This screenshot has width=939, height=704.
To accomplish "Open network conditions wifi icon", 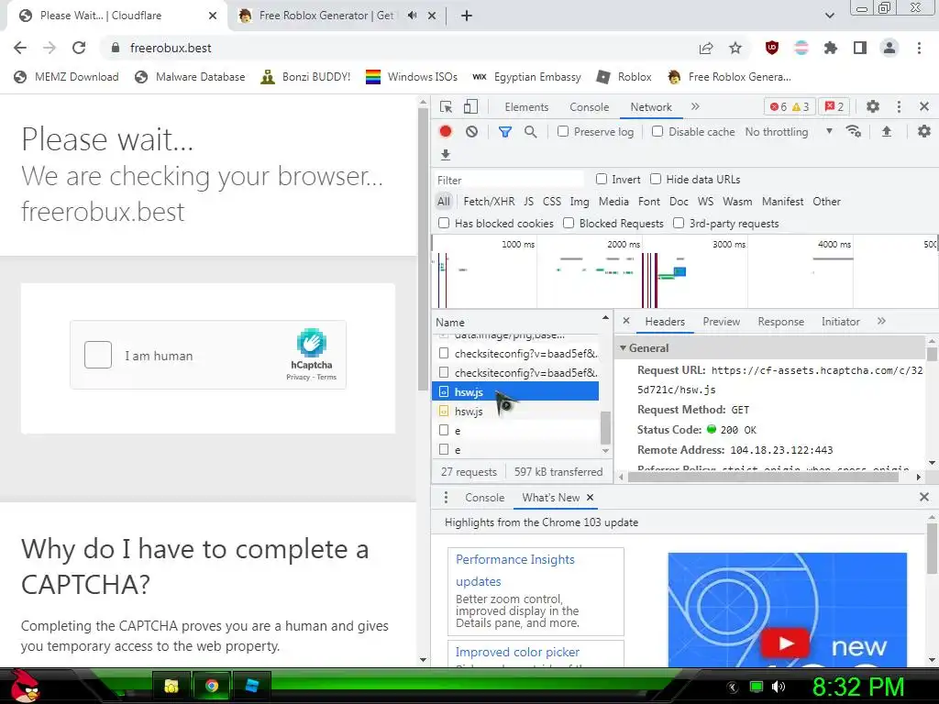I will tap(854, 132).
